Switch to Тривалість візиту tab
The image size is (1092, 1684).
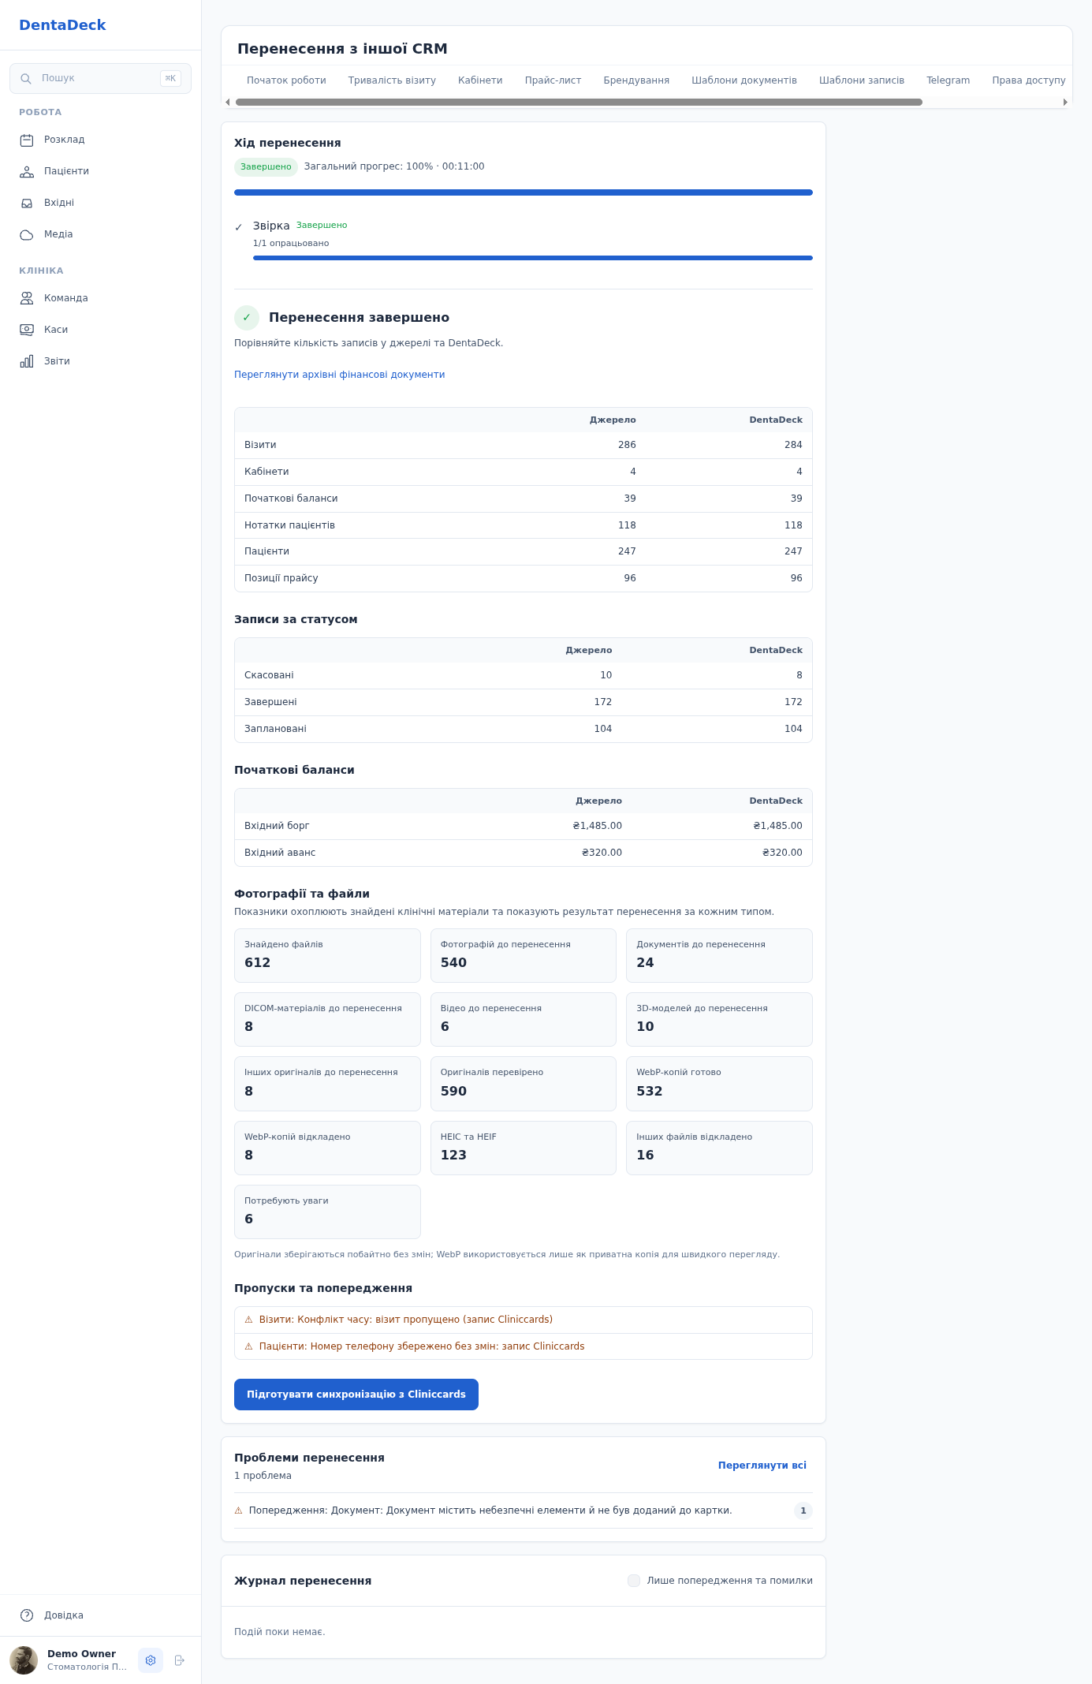pyautogui.click(x=392, y=80)
